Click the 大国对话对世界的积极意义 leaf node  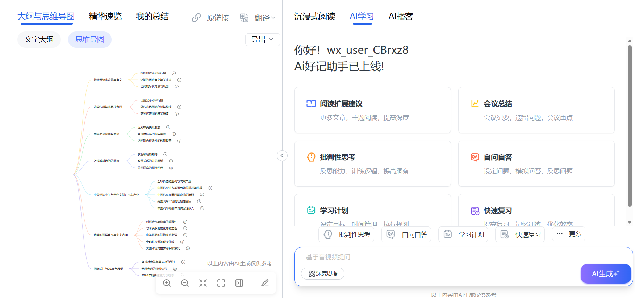pyautogui.click(x=163, y=249)
